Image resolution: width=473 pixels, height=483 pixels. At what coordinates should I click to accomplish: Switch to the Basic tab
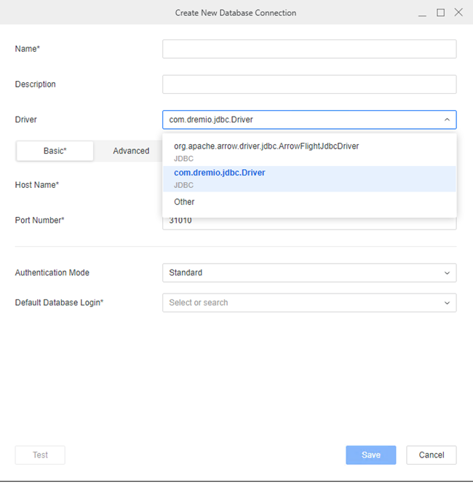(x=55, y=151)
